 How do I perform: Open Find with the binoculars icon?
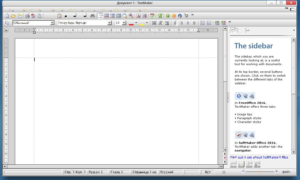click(93, 16)
